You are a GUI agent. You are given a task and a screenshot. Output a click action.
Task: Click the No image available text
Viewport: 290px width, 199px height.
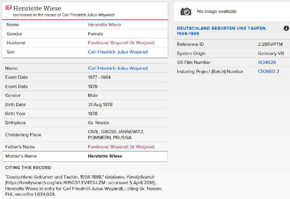[x=217, y=11]
